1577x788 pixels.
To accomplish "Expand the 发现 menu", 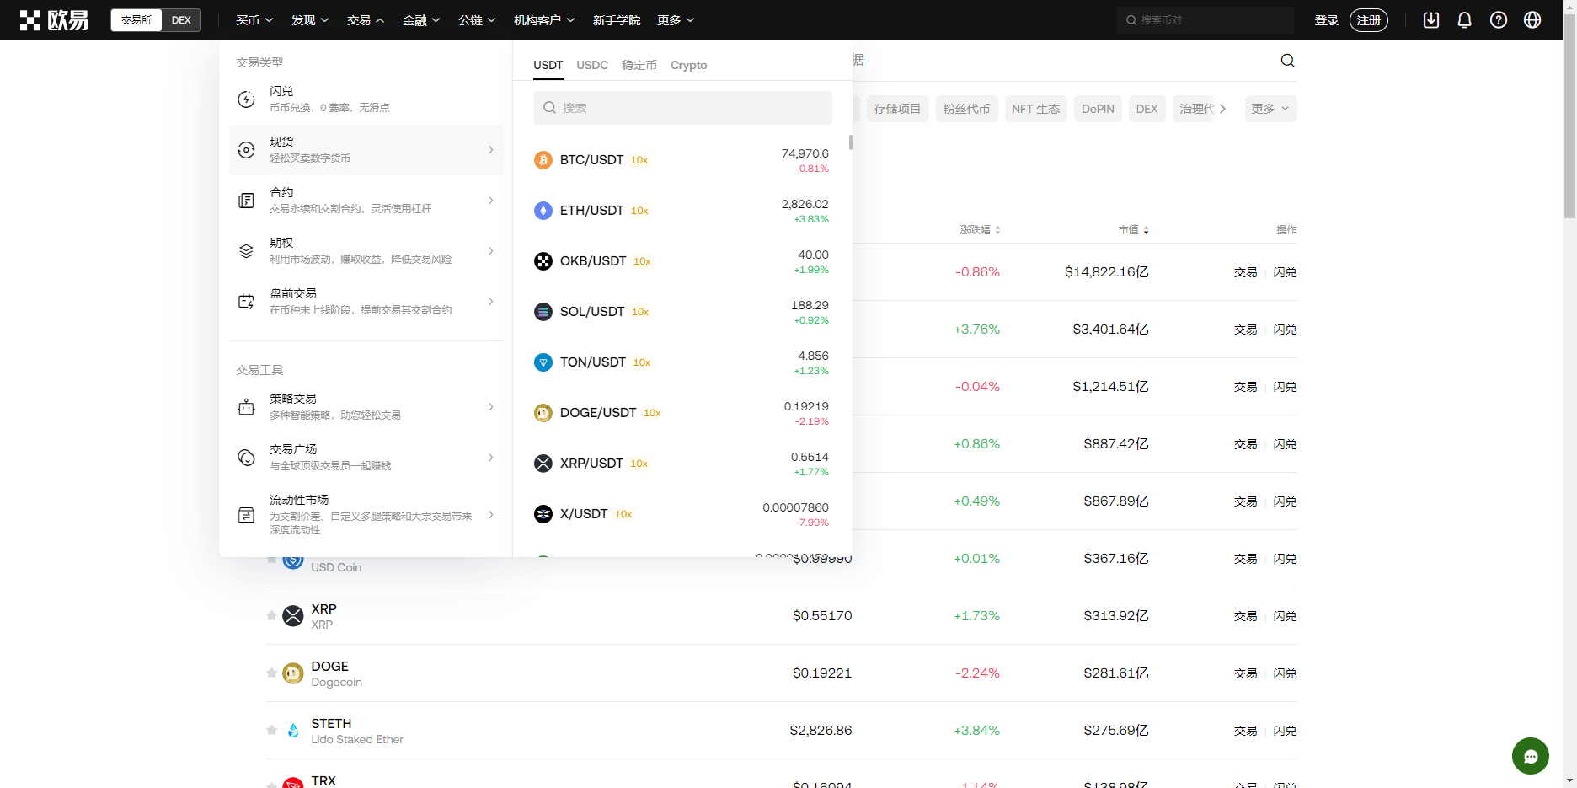I will pos(310,20).
